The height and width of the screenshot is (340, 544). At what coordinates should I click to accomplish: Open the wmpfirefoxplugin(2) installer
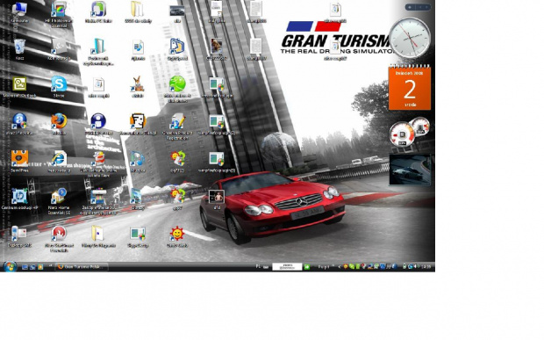coord(217,121)
